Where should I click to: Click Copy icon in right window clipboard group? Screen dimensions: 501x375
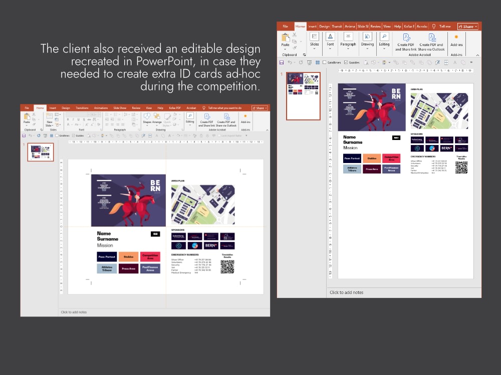click(x=295, y=41)
